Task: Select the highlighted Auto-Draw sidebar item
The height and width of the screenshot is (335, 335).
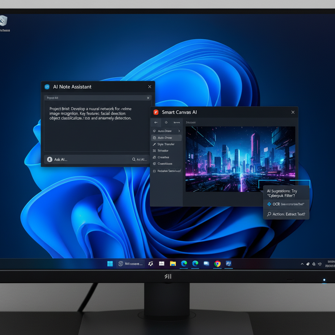Action: 166,138
